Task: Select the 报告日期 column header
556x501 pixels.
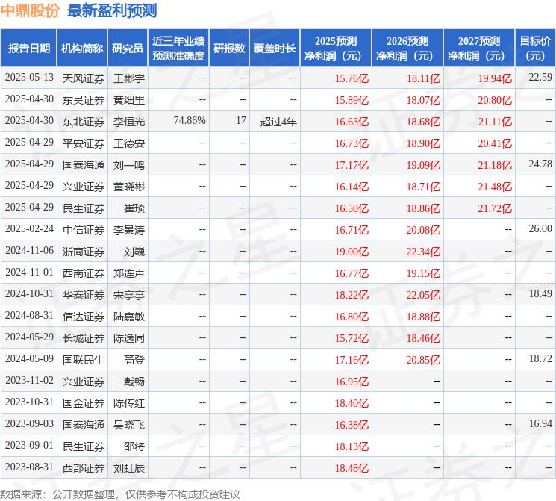Action: 28,49
